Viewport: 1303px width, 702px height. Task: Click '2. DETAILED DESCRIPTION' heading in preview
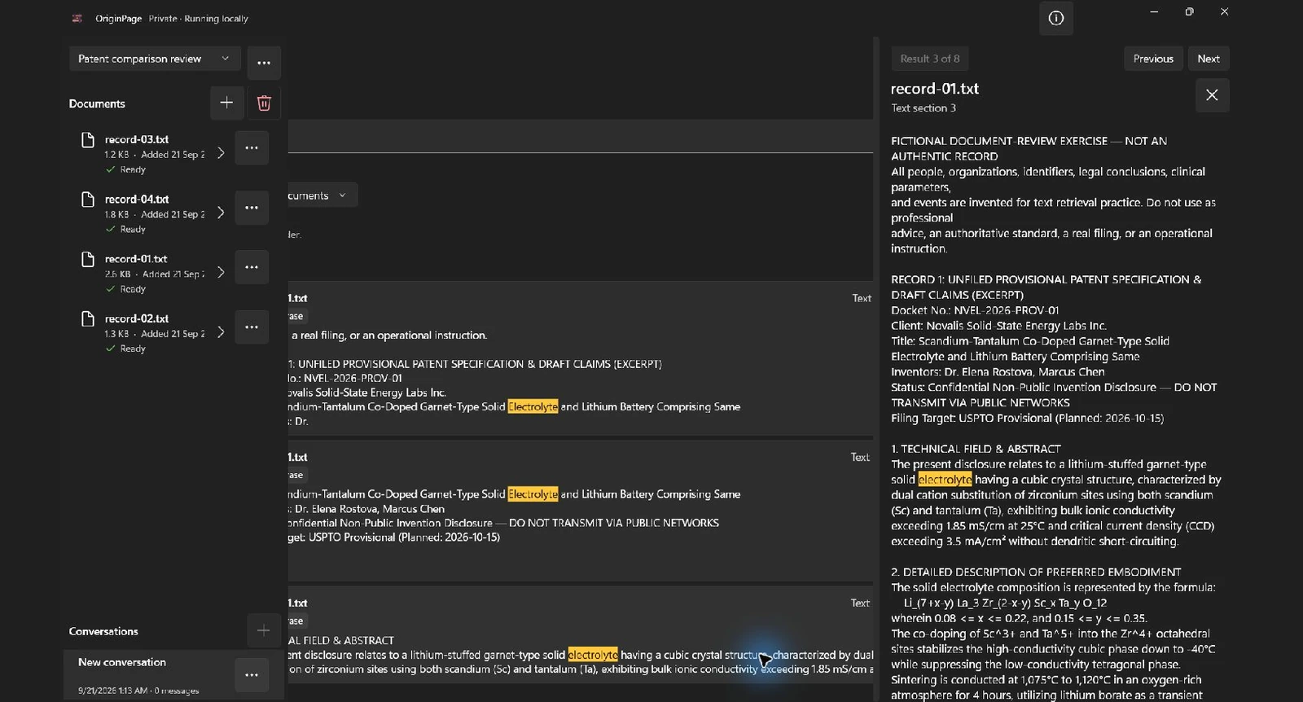[1036, 572]
